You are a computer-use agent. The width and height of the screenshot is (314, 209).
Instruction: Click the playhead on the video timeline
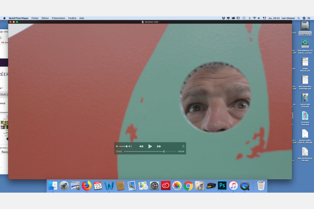tap(164, 152)
